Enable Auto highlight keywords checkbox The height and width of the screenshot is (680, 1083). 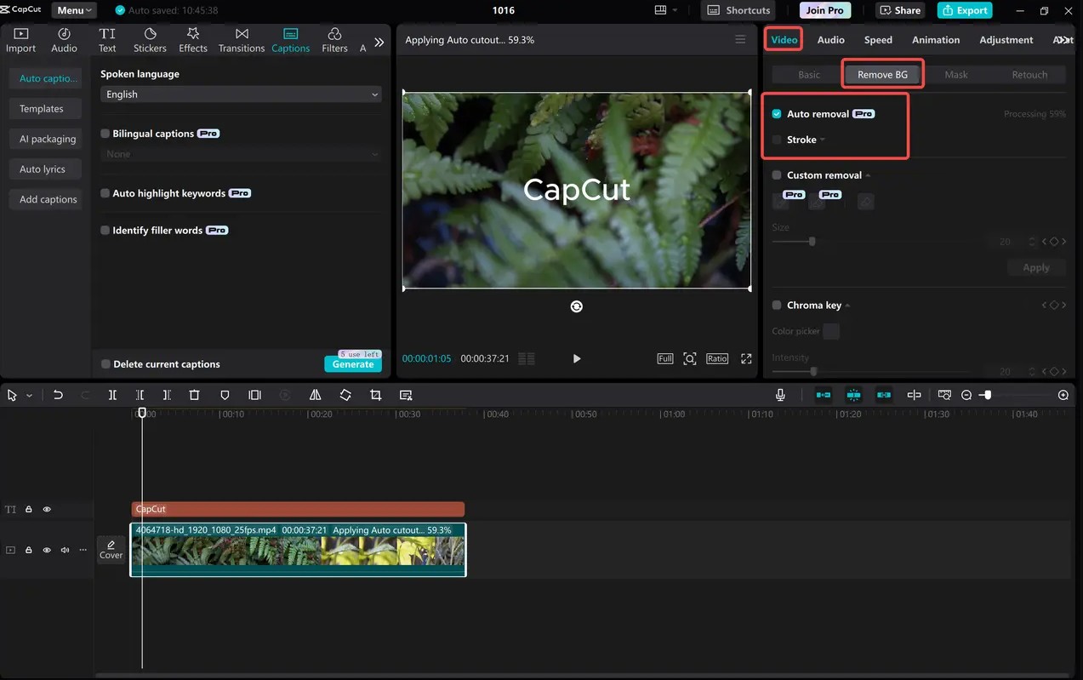(105, 193)
